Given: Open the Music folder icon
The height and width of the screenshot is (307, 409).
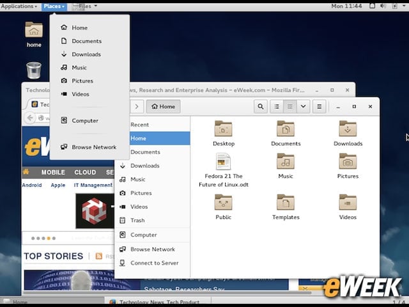Looking at the screenshot, I should click(286, 166).
